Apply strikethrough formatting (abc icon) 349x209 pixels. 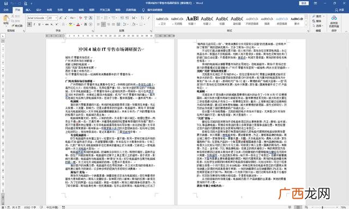(47, 24)
